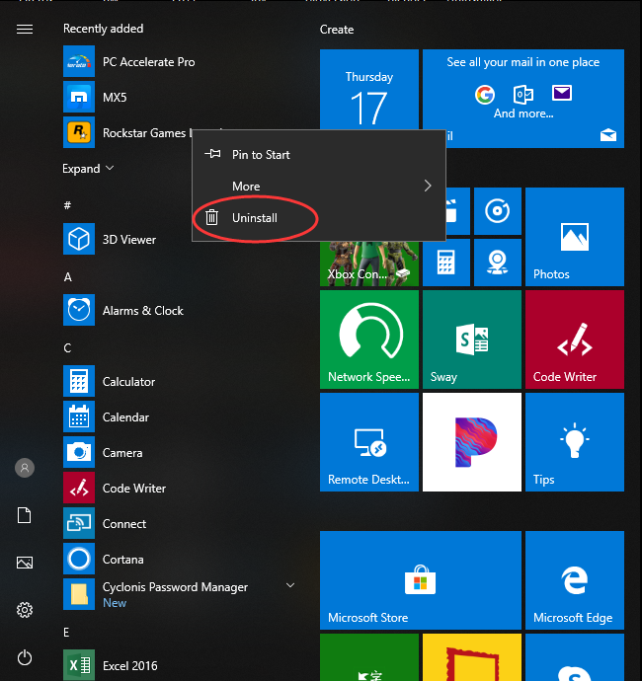Click the # letter group header

(67, 205)
